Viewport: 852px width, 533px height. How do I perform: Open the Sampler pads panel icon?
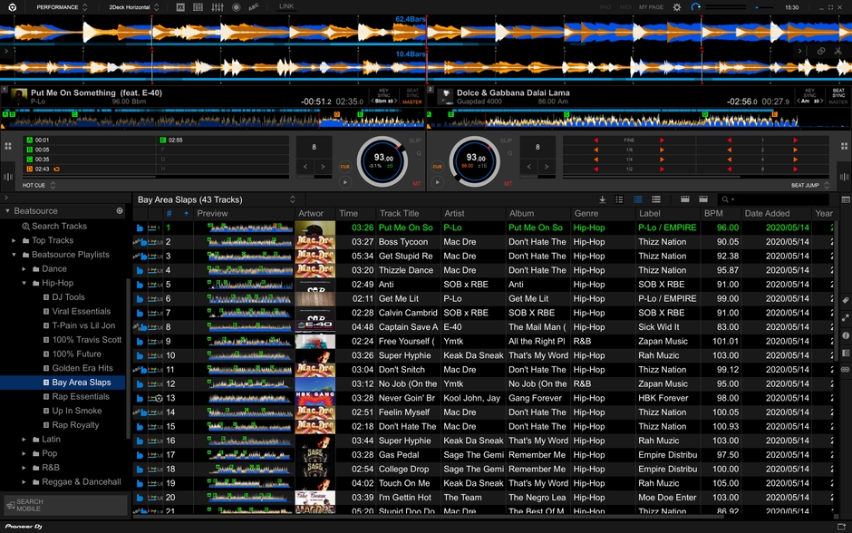click(x=198, y=6)
